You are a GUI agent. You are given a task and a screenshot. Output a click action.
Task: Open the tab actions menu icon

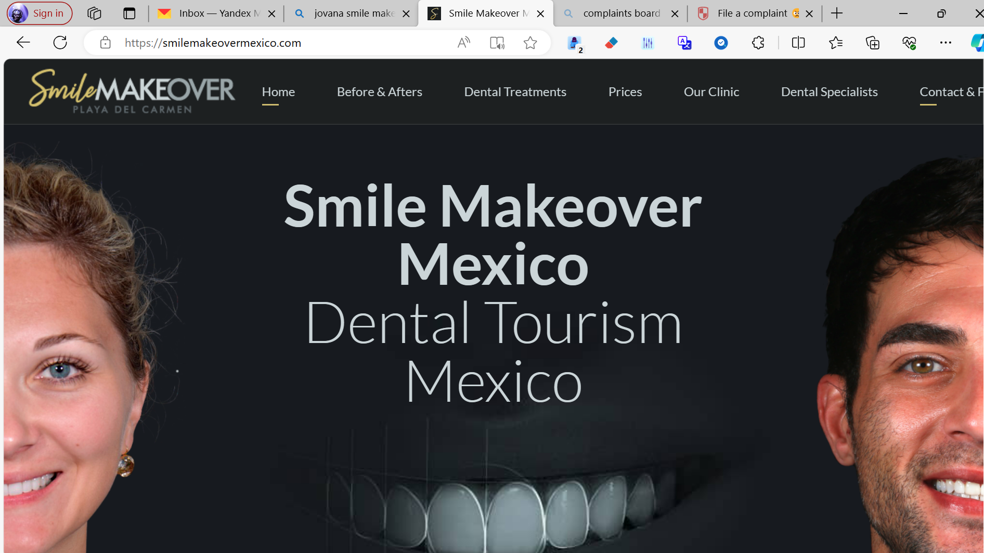(x=130, y=14)
